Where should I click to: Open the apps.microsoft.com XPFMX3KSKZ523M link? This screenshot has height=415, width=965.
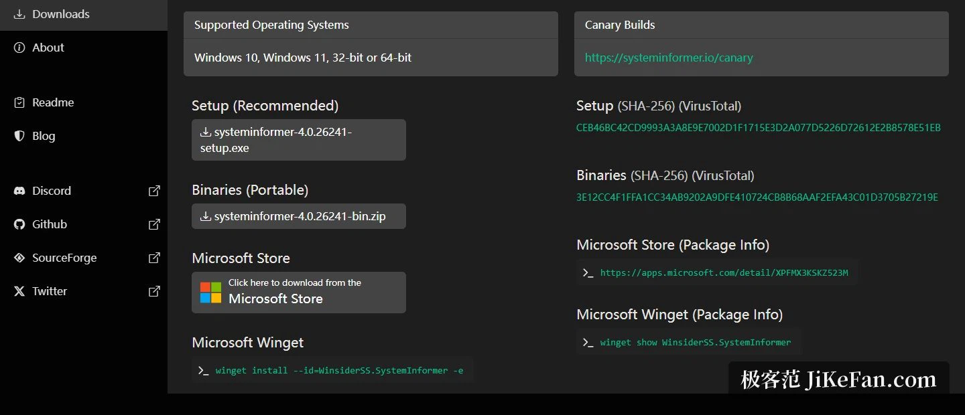pos(724,272)
